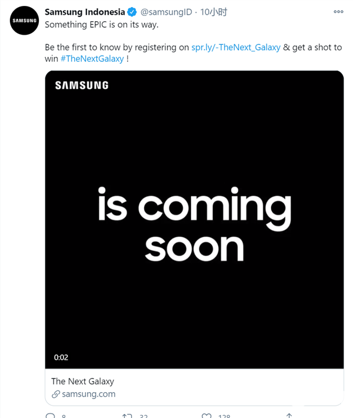Open the spr.ly/-TheNext_Galaxy link
This screenshot has height=418, width=353.
236,47
